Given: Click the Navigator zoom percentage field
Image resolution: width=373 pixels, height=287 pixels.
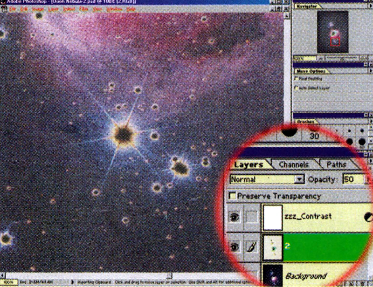Looking at the screenshot, I should click(x=304, y=58).
